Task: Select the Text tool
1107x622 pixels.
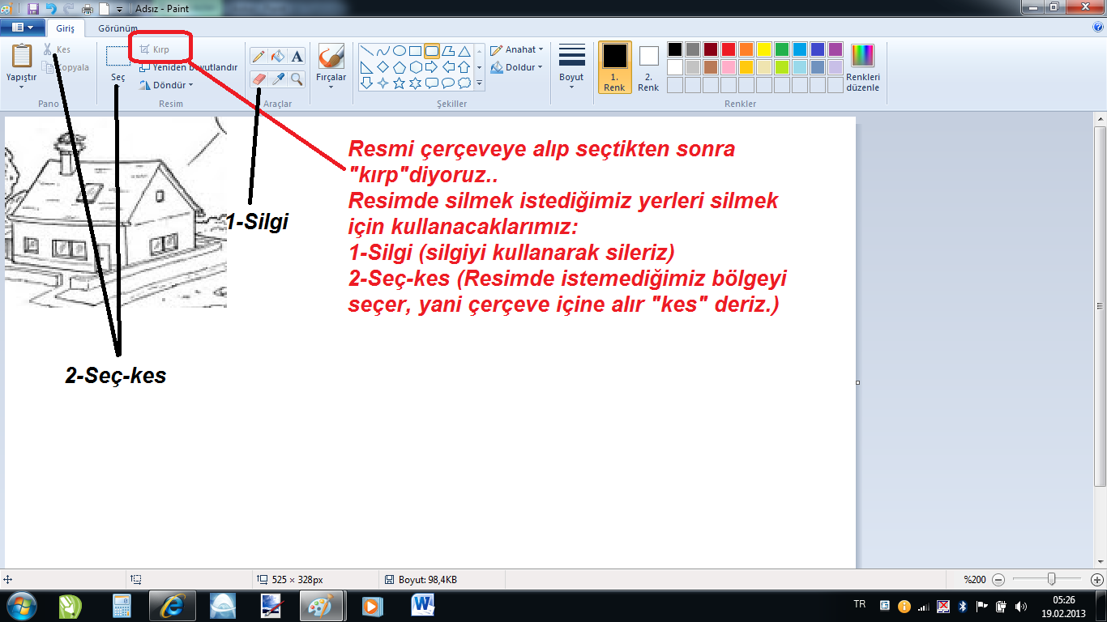Action: [x=297, y=56]
